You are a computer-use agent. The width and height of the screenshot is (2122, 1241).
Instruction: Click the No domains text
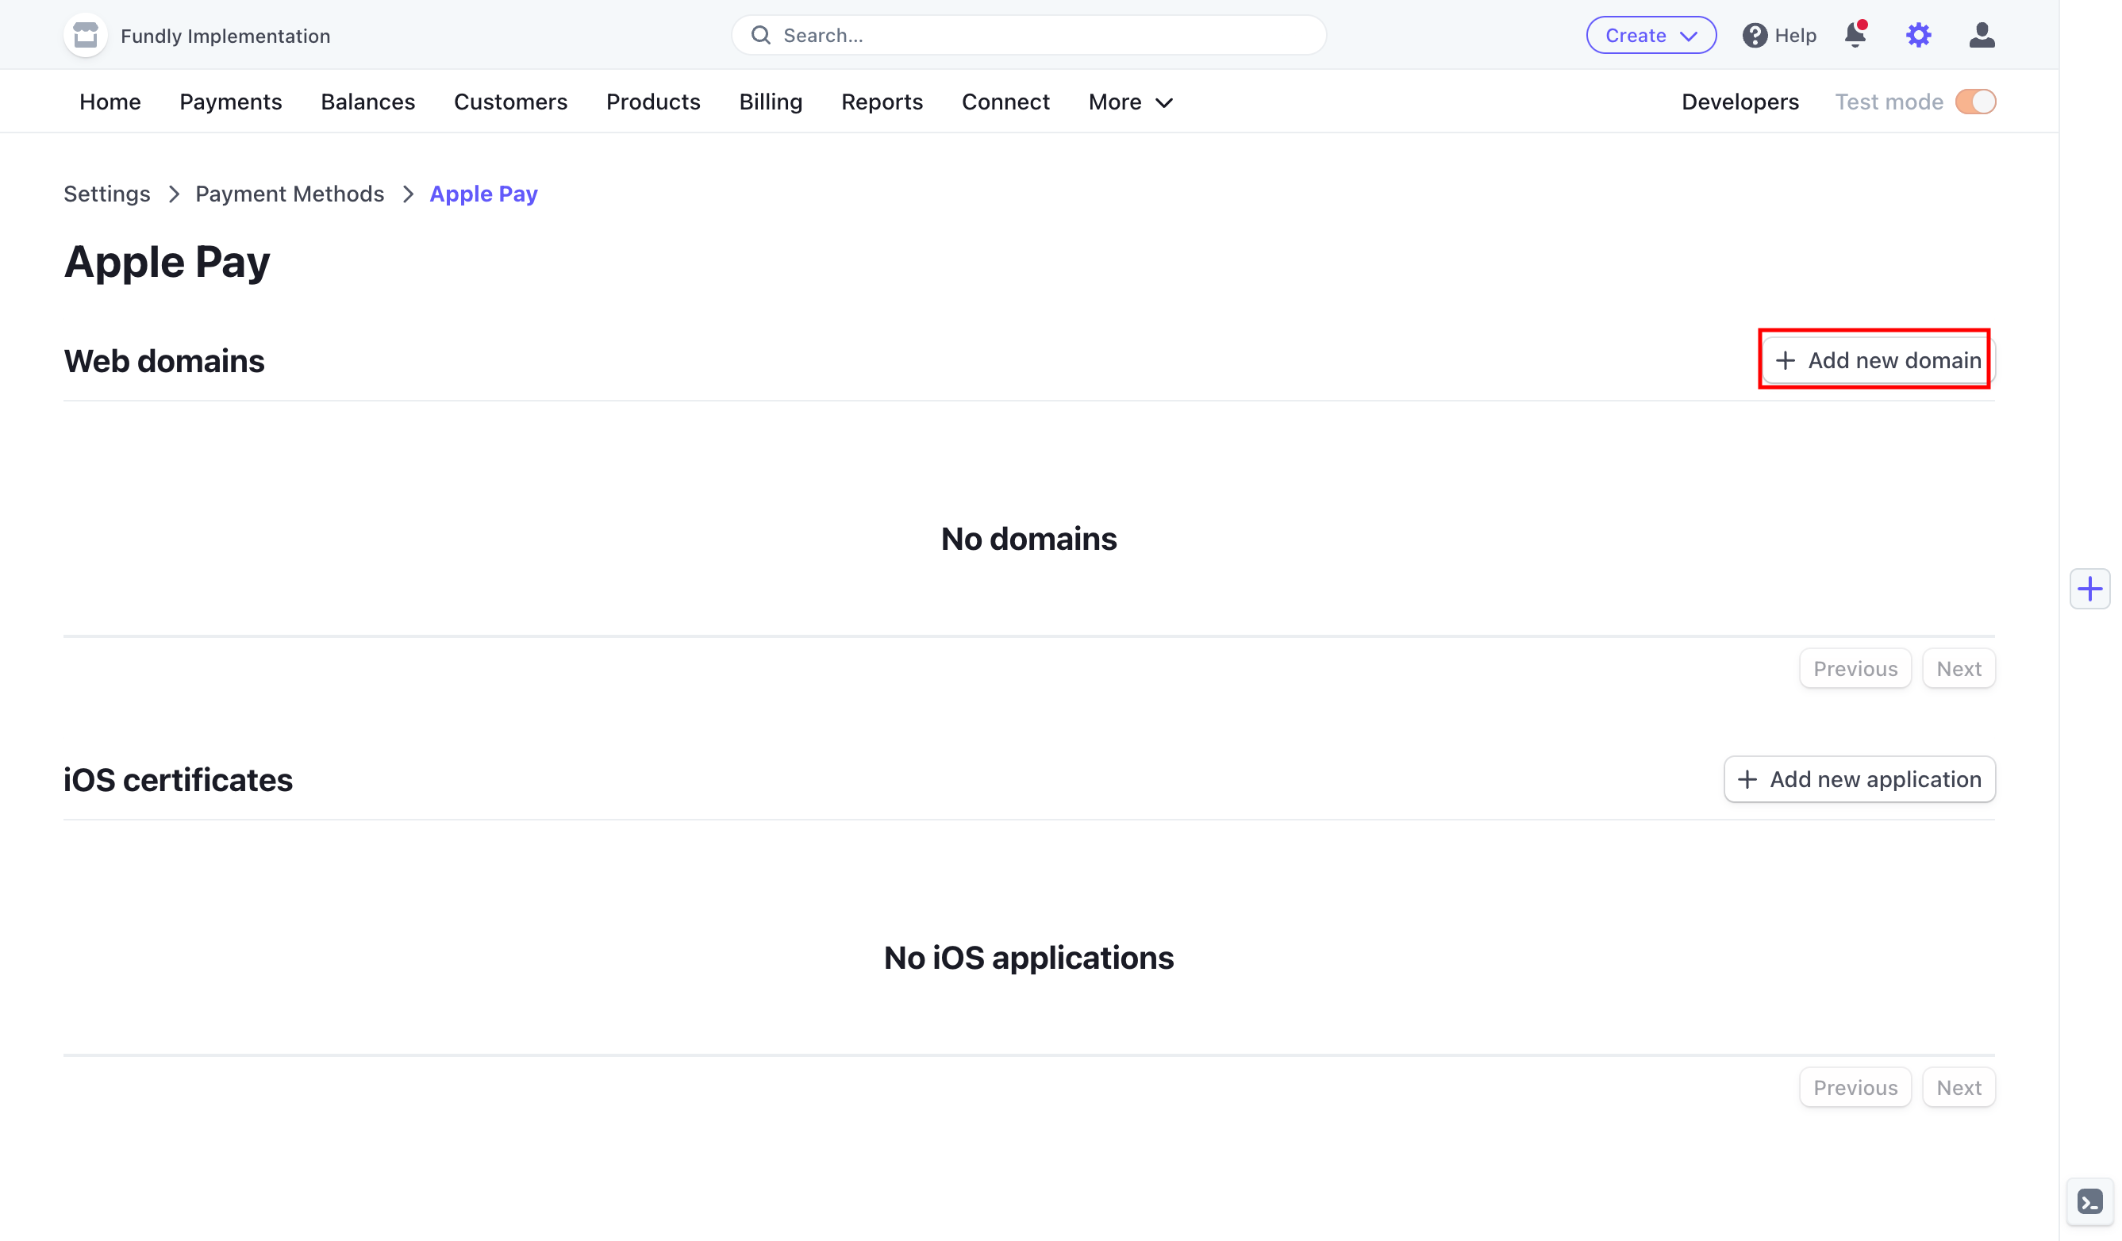(x=1028, y=539)
